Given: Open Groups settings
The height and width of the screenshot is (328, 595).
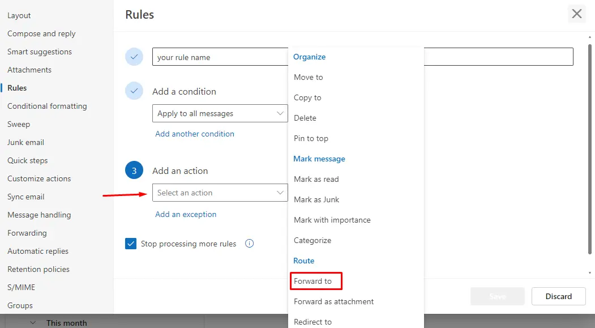Looking at the screenshot, I should point(20,305).
